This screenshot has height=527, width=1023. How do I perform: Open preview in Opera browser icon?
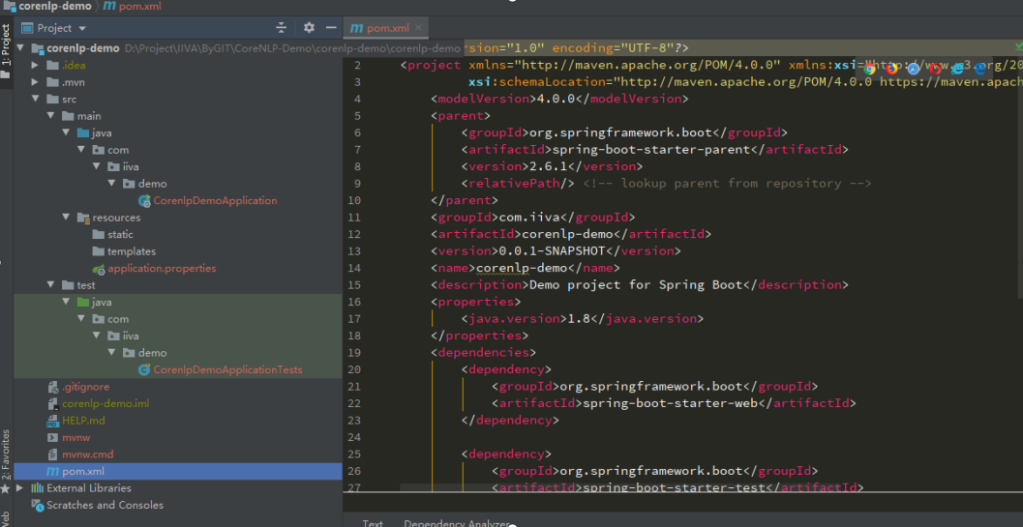(935, 69)
